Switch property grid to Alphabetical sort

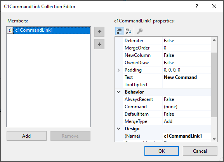click(x=128, y=31)
